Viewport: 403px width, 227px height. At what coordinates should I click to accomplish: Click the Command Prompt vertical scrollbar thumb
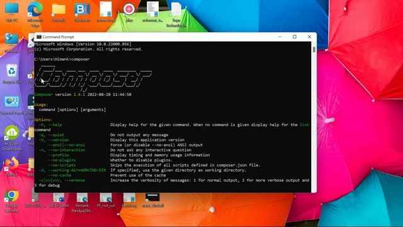(x=314, y=50)
